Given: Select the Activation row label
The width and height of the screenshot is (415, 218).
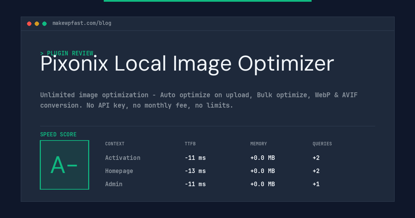Looking at the screenshot, I should pyautogui.click(x=123, y=158).
